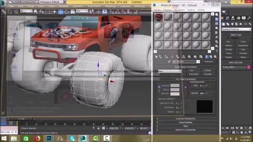Click the Diffuse color swatch
253x142 pixels.
coord(175,90)
